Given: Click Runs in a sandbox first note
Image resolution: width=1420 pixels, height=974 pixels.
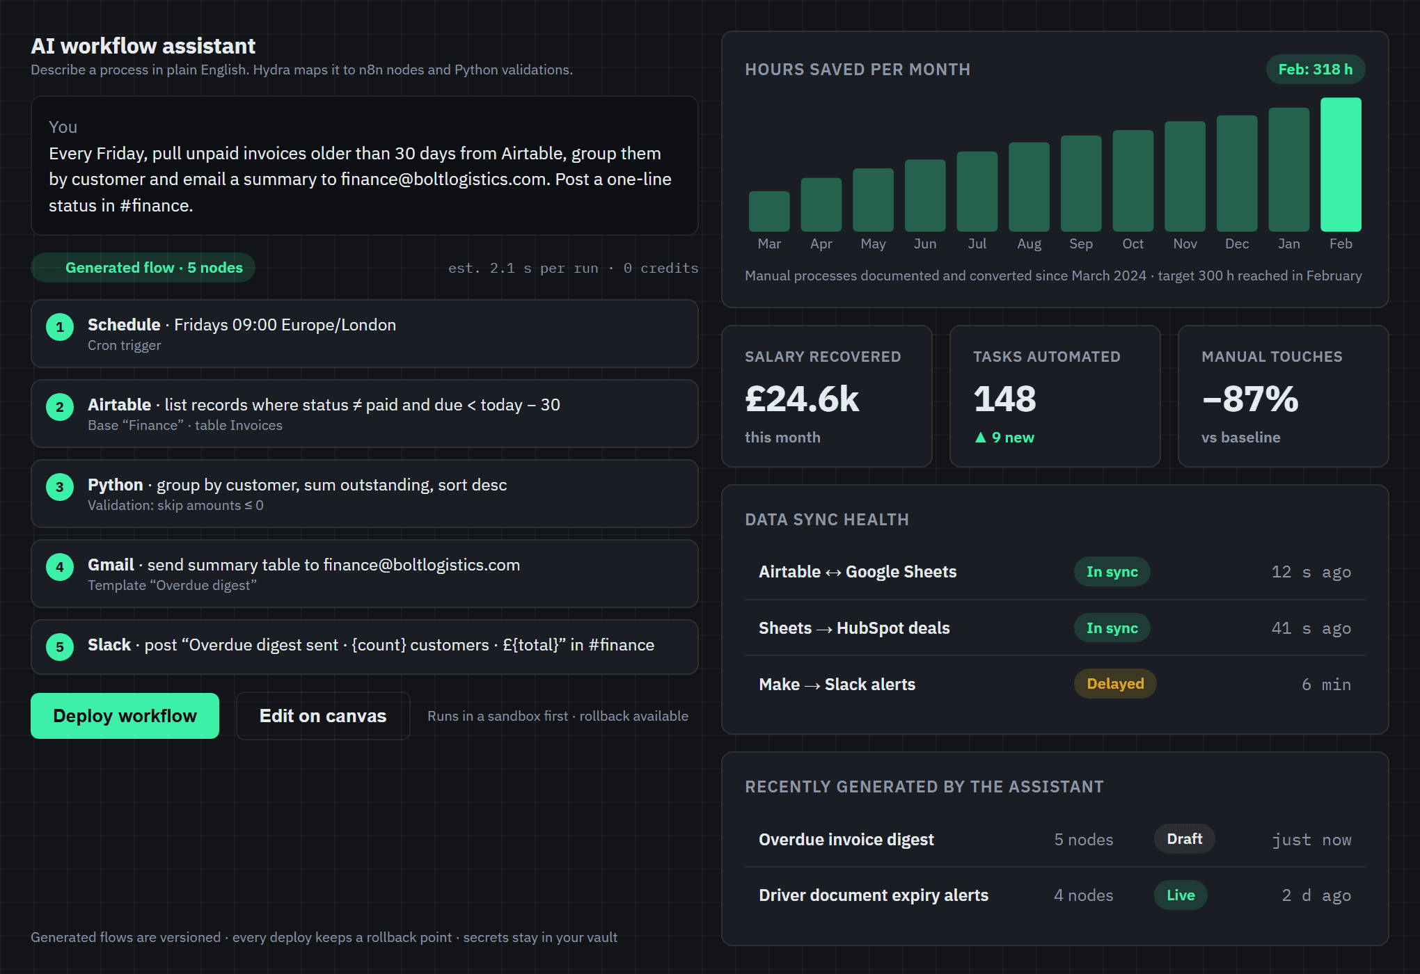Looking at the screenshot, I should pos(558,716).
